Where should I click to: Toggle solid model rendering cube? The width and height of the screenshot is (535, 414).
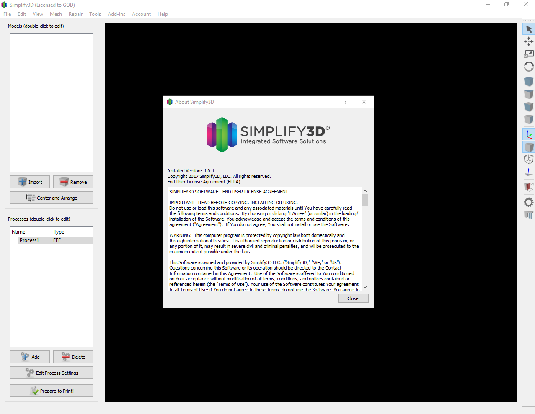[529, 147]
